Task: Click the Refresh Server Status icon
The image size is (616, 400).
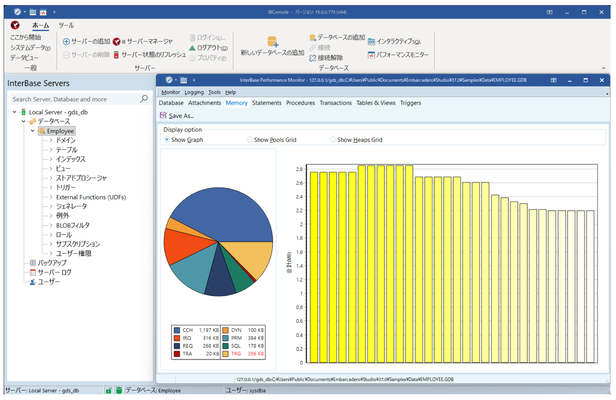Action: [116, 55]
